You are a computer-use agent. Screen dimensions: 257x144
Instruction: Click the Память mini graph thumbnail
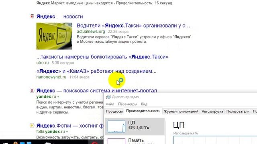coord(116,141)
